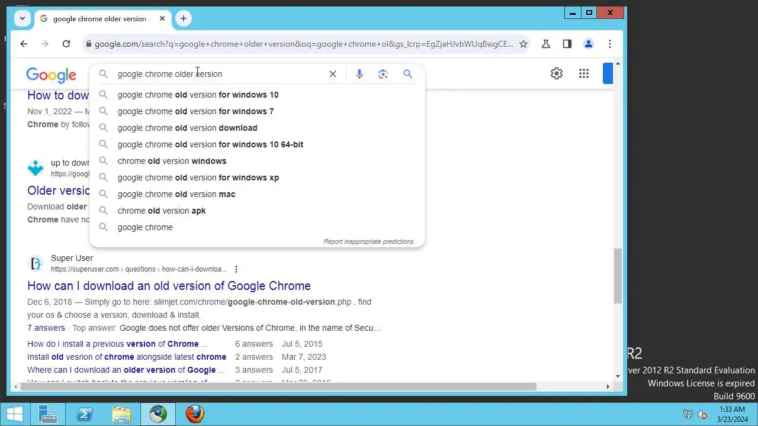758x426 pixels.
Task: Click Report inappropriate predictions
Action: coord(368,241)
